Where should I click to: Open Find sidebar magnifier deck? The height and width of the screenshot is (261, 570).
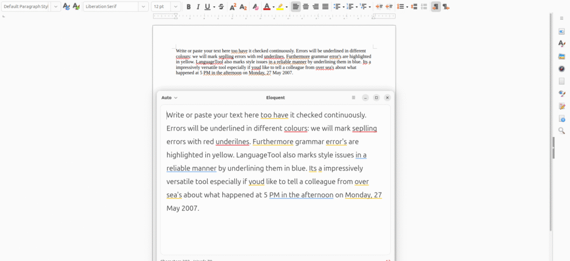point(562,131)
